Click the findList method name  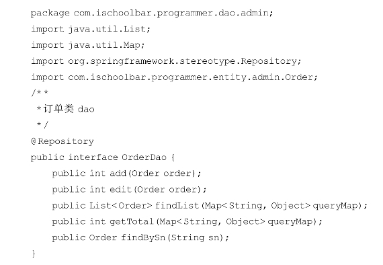(x=177, y=205)
